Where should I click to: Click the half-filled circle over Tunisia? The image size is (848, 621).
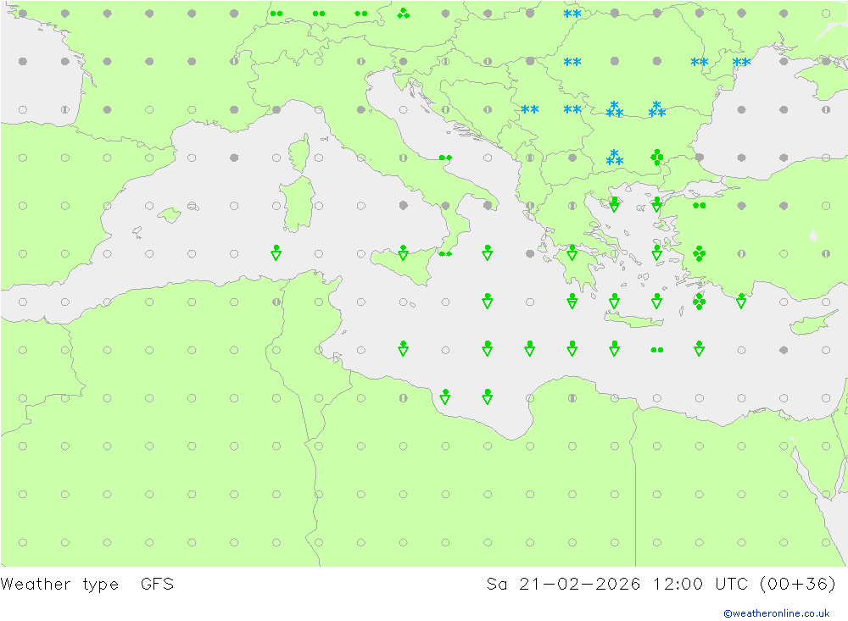click(276, 302)
